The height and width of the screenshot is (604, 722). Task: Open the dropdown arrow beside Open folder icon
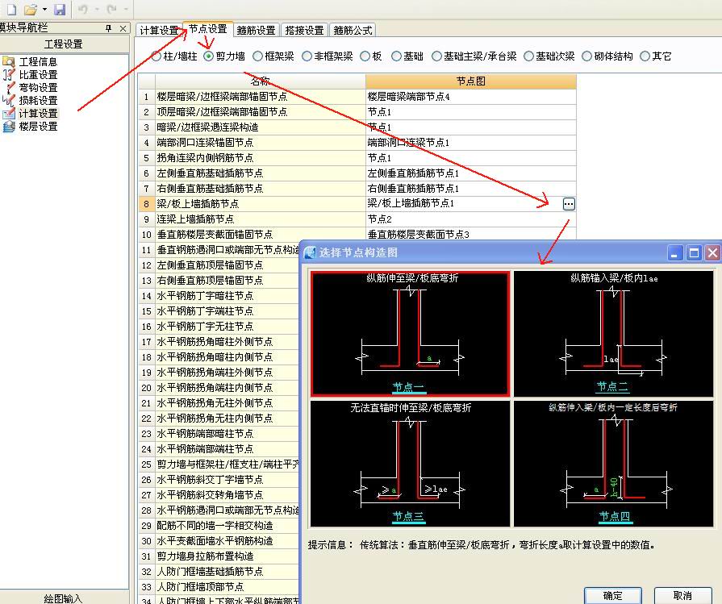coord(44,9)
